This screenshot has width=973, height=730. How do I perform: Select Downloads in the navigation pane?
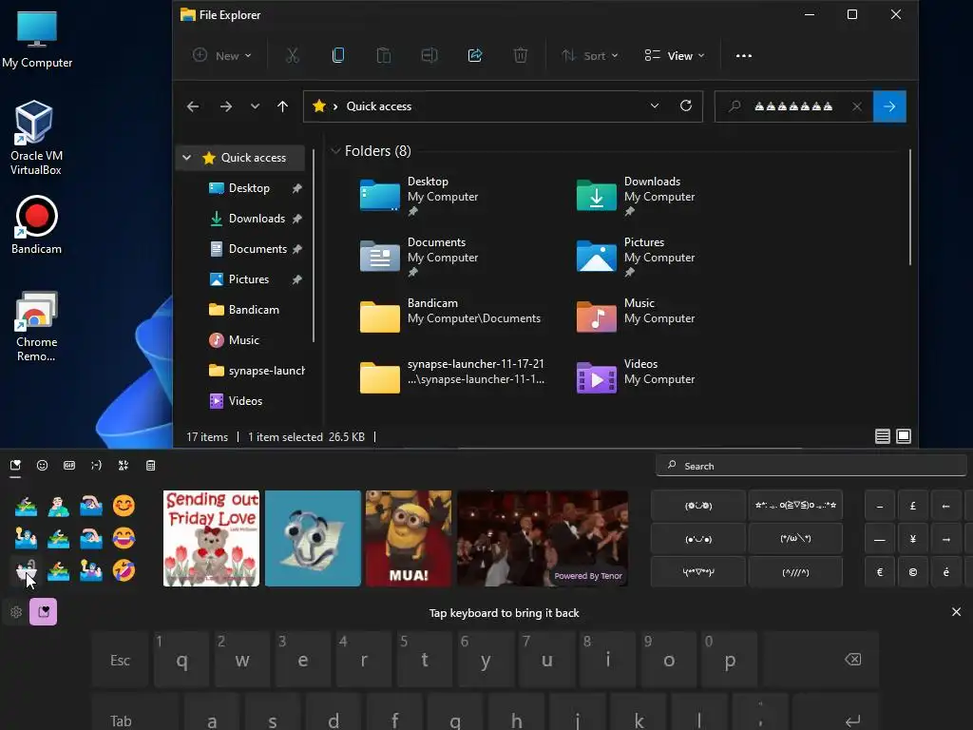point(257,219)
